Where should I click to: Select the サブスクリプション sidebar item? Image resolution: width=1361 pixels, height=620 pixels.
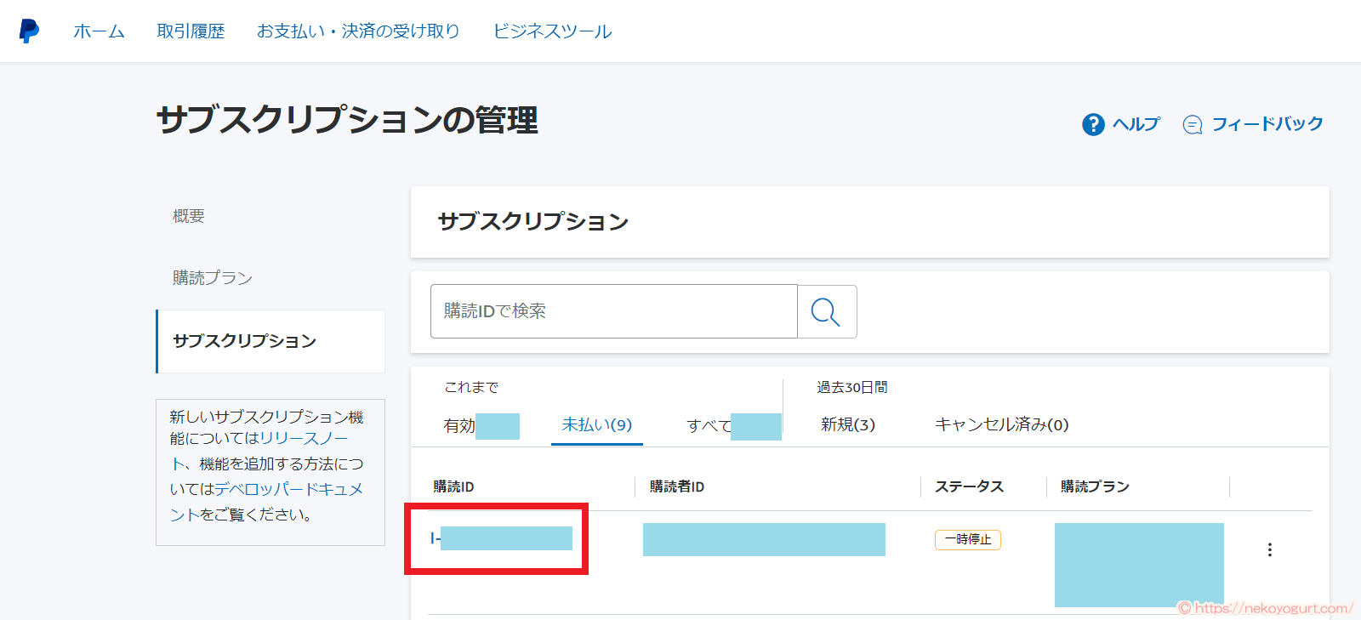click(x=271, y=341)
